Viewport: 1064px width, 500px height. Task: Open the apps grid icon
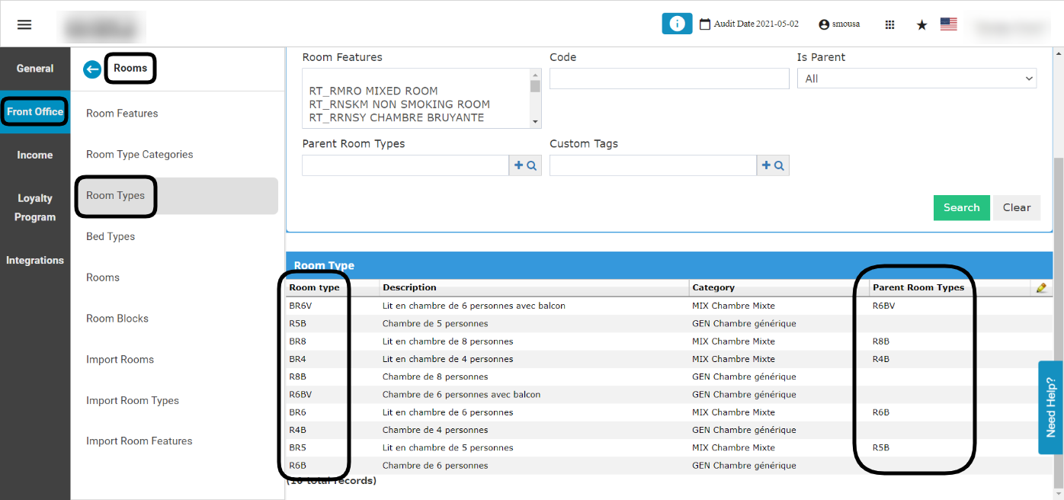pos(889,24)
